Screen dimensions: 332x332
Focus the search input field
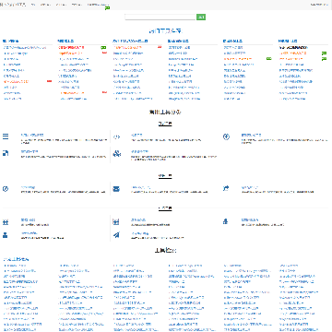pyautogui.click(x=160, y=18)
